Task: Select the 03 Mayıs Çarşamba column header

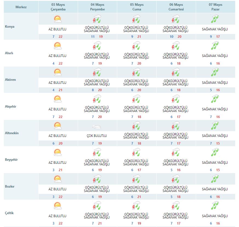Action: click(x=57, y=7)
